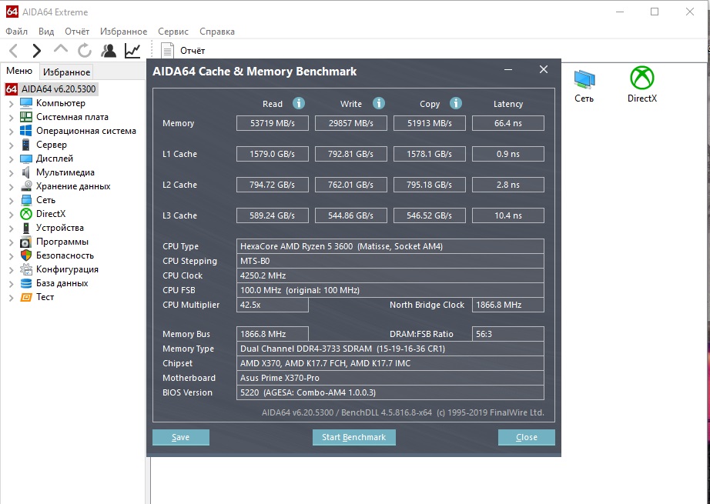Open the user/person toolbar icon
710x504 pixels.
click(x=109, y=51)
